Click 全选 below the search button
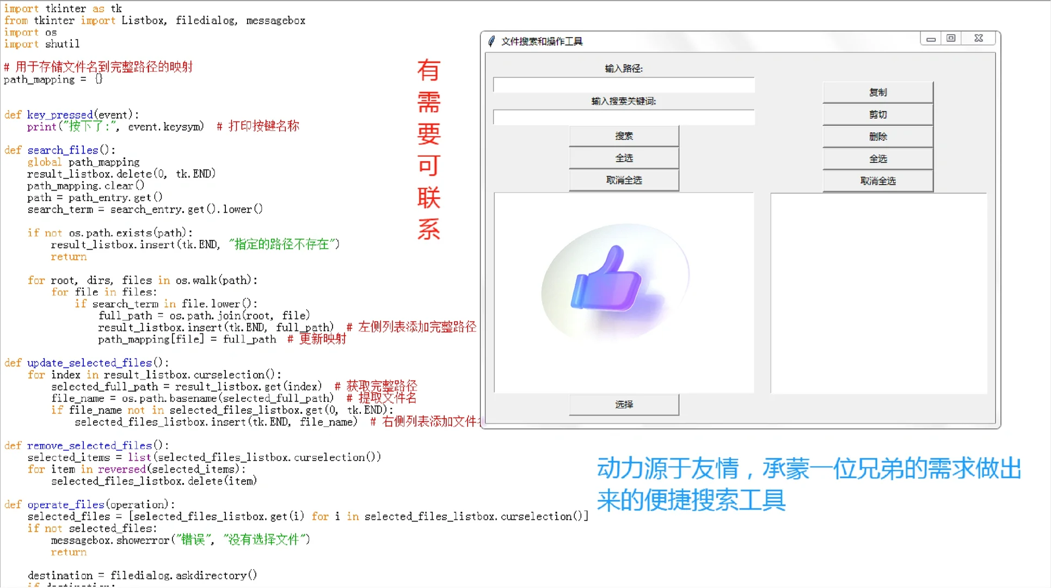 coord(624,158)
